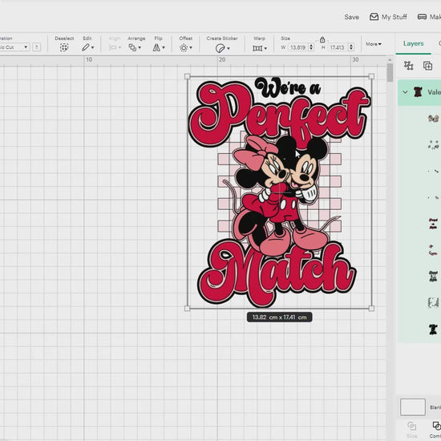Viewport: 441px width, 441px height.
Task: Open the Create Sticker dropdown arrow
Action: [228, 48]
